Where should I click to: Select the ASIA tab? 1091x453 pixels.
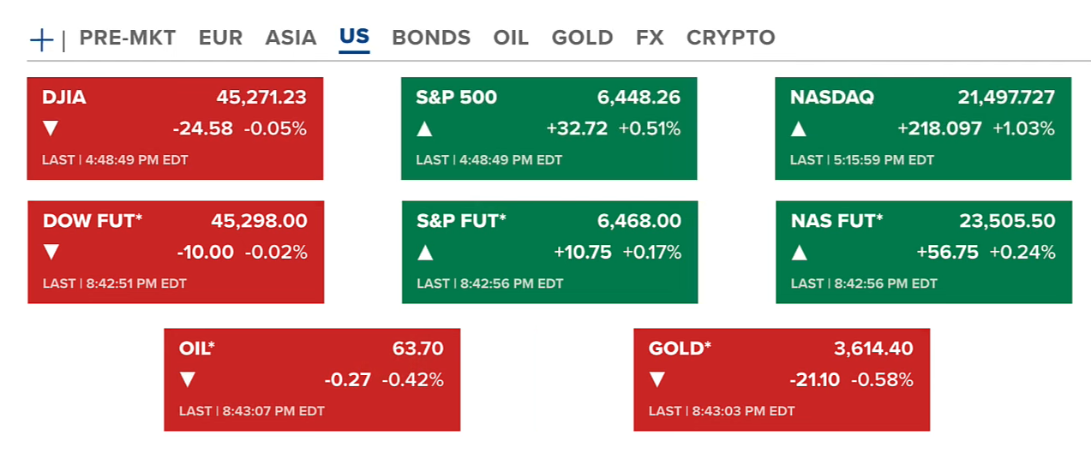[291, 38]
